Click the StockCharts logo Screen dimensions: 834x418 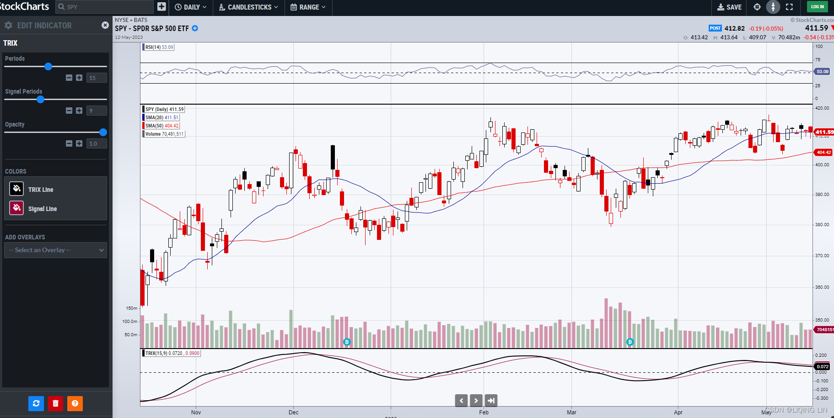coord(24,6)
